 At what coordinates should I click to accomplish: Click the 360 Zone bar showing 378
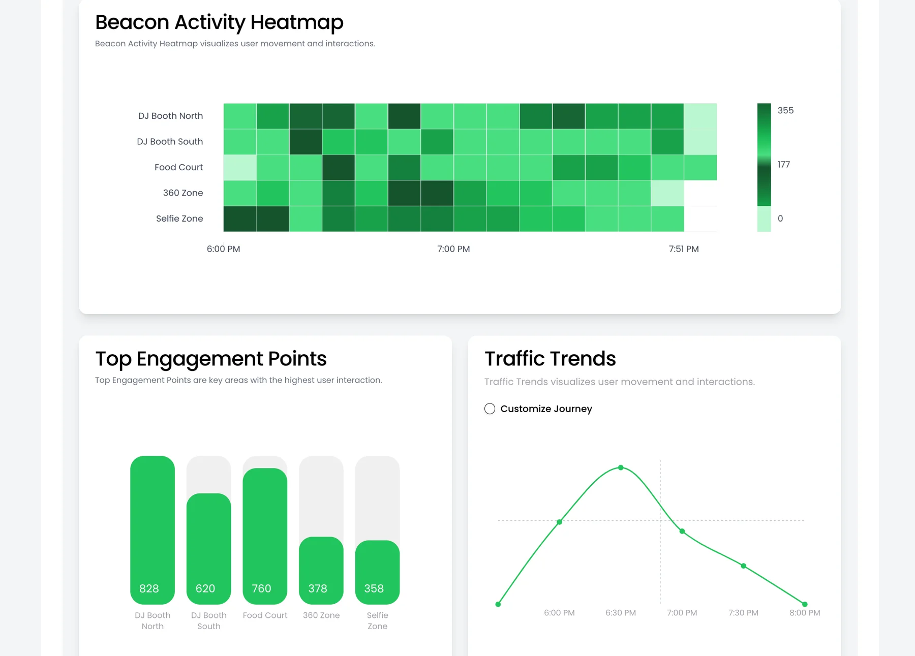click(321, 571)
